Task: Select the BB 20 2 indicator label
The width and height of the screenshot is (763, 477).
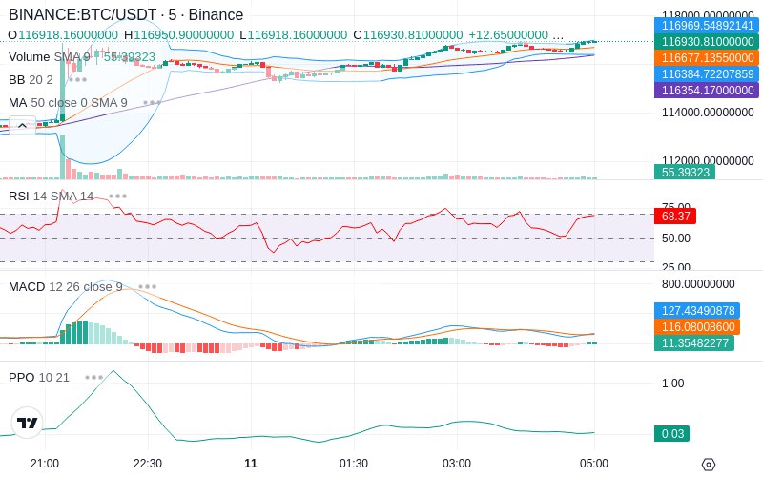Action: pos(31,79)
